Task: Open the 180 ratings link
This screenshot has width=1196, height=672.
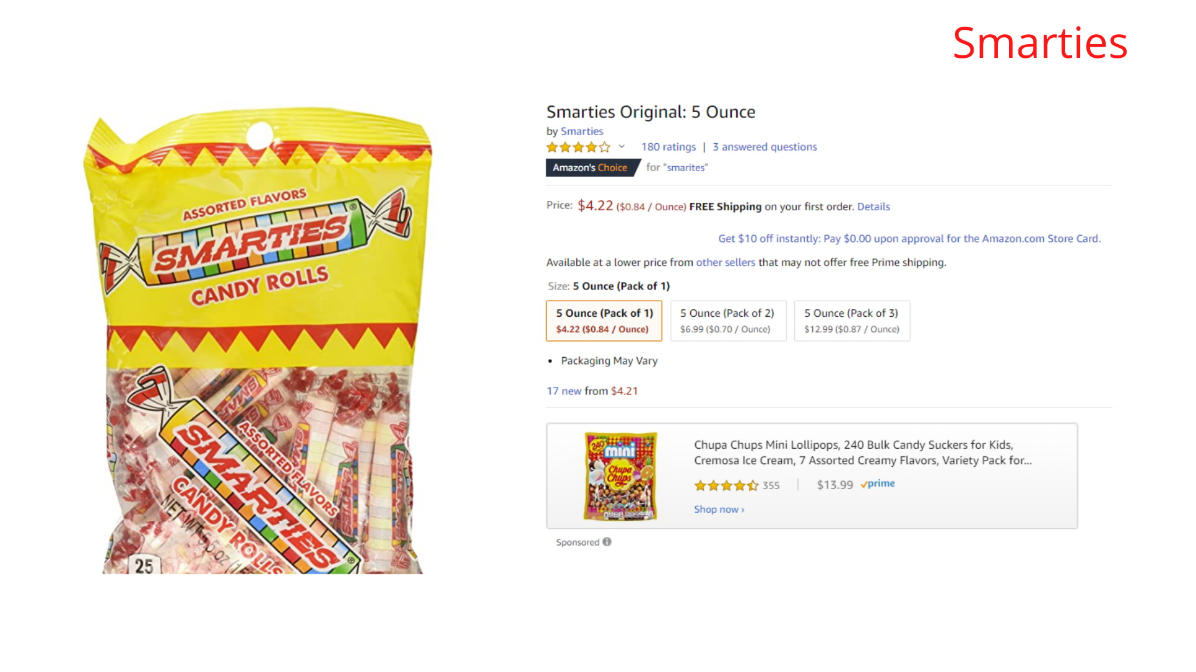Action: [668, 147]
